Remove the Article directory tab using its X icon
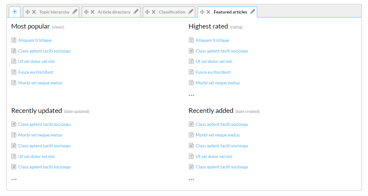Screen dimensions: 368x196 pos(92,12)
